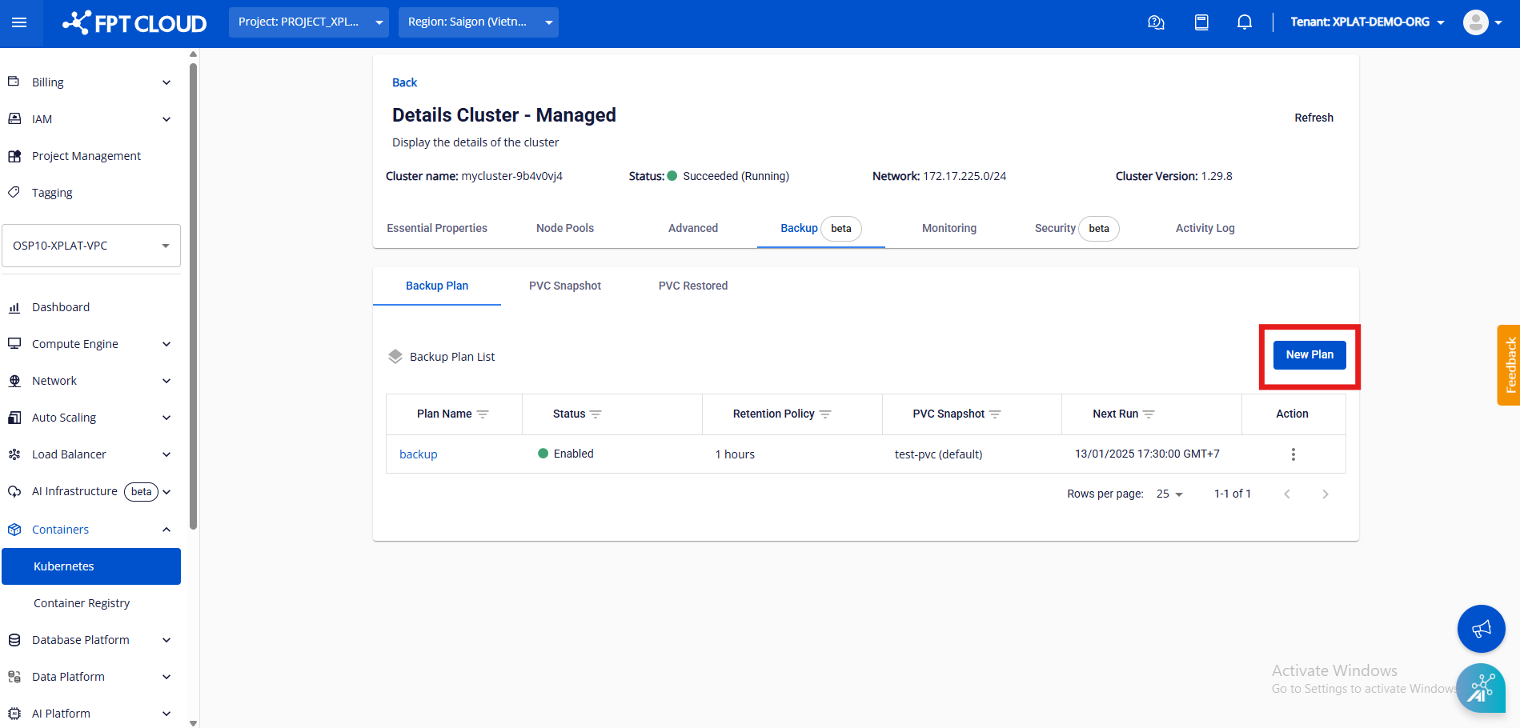Screen dimensions: 1520x728
Task: Open the hamburger navigation menu
Action: (19, 22)
